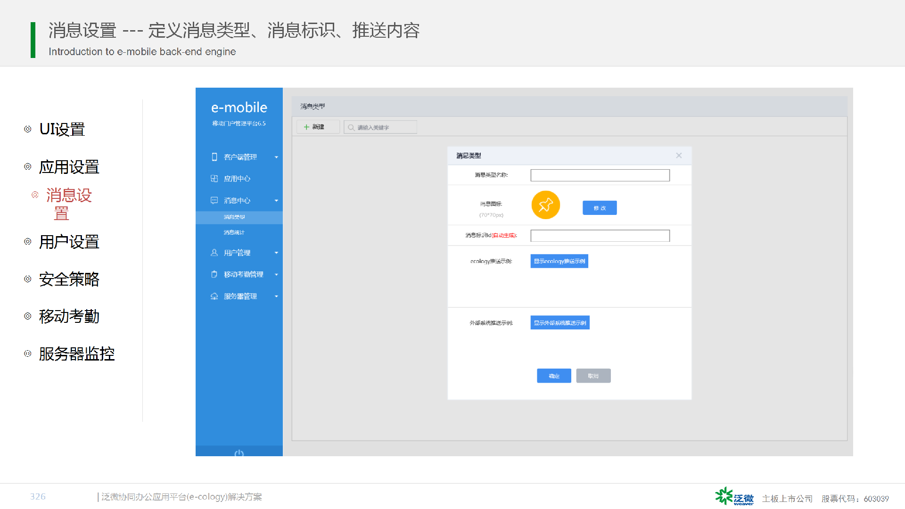The image size is (905, 509).
Task: Click 显示外部系统推送示例 button
Action: pyautogui.click(x=560, y=323)
